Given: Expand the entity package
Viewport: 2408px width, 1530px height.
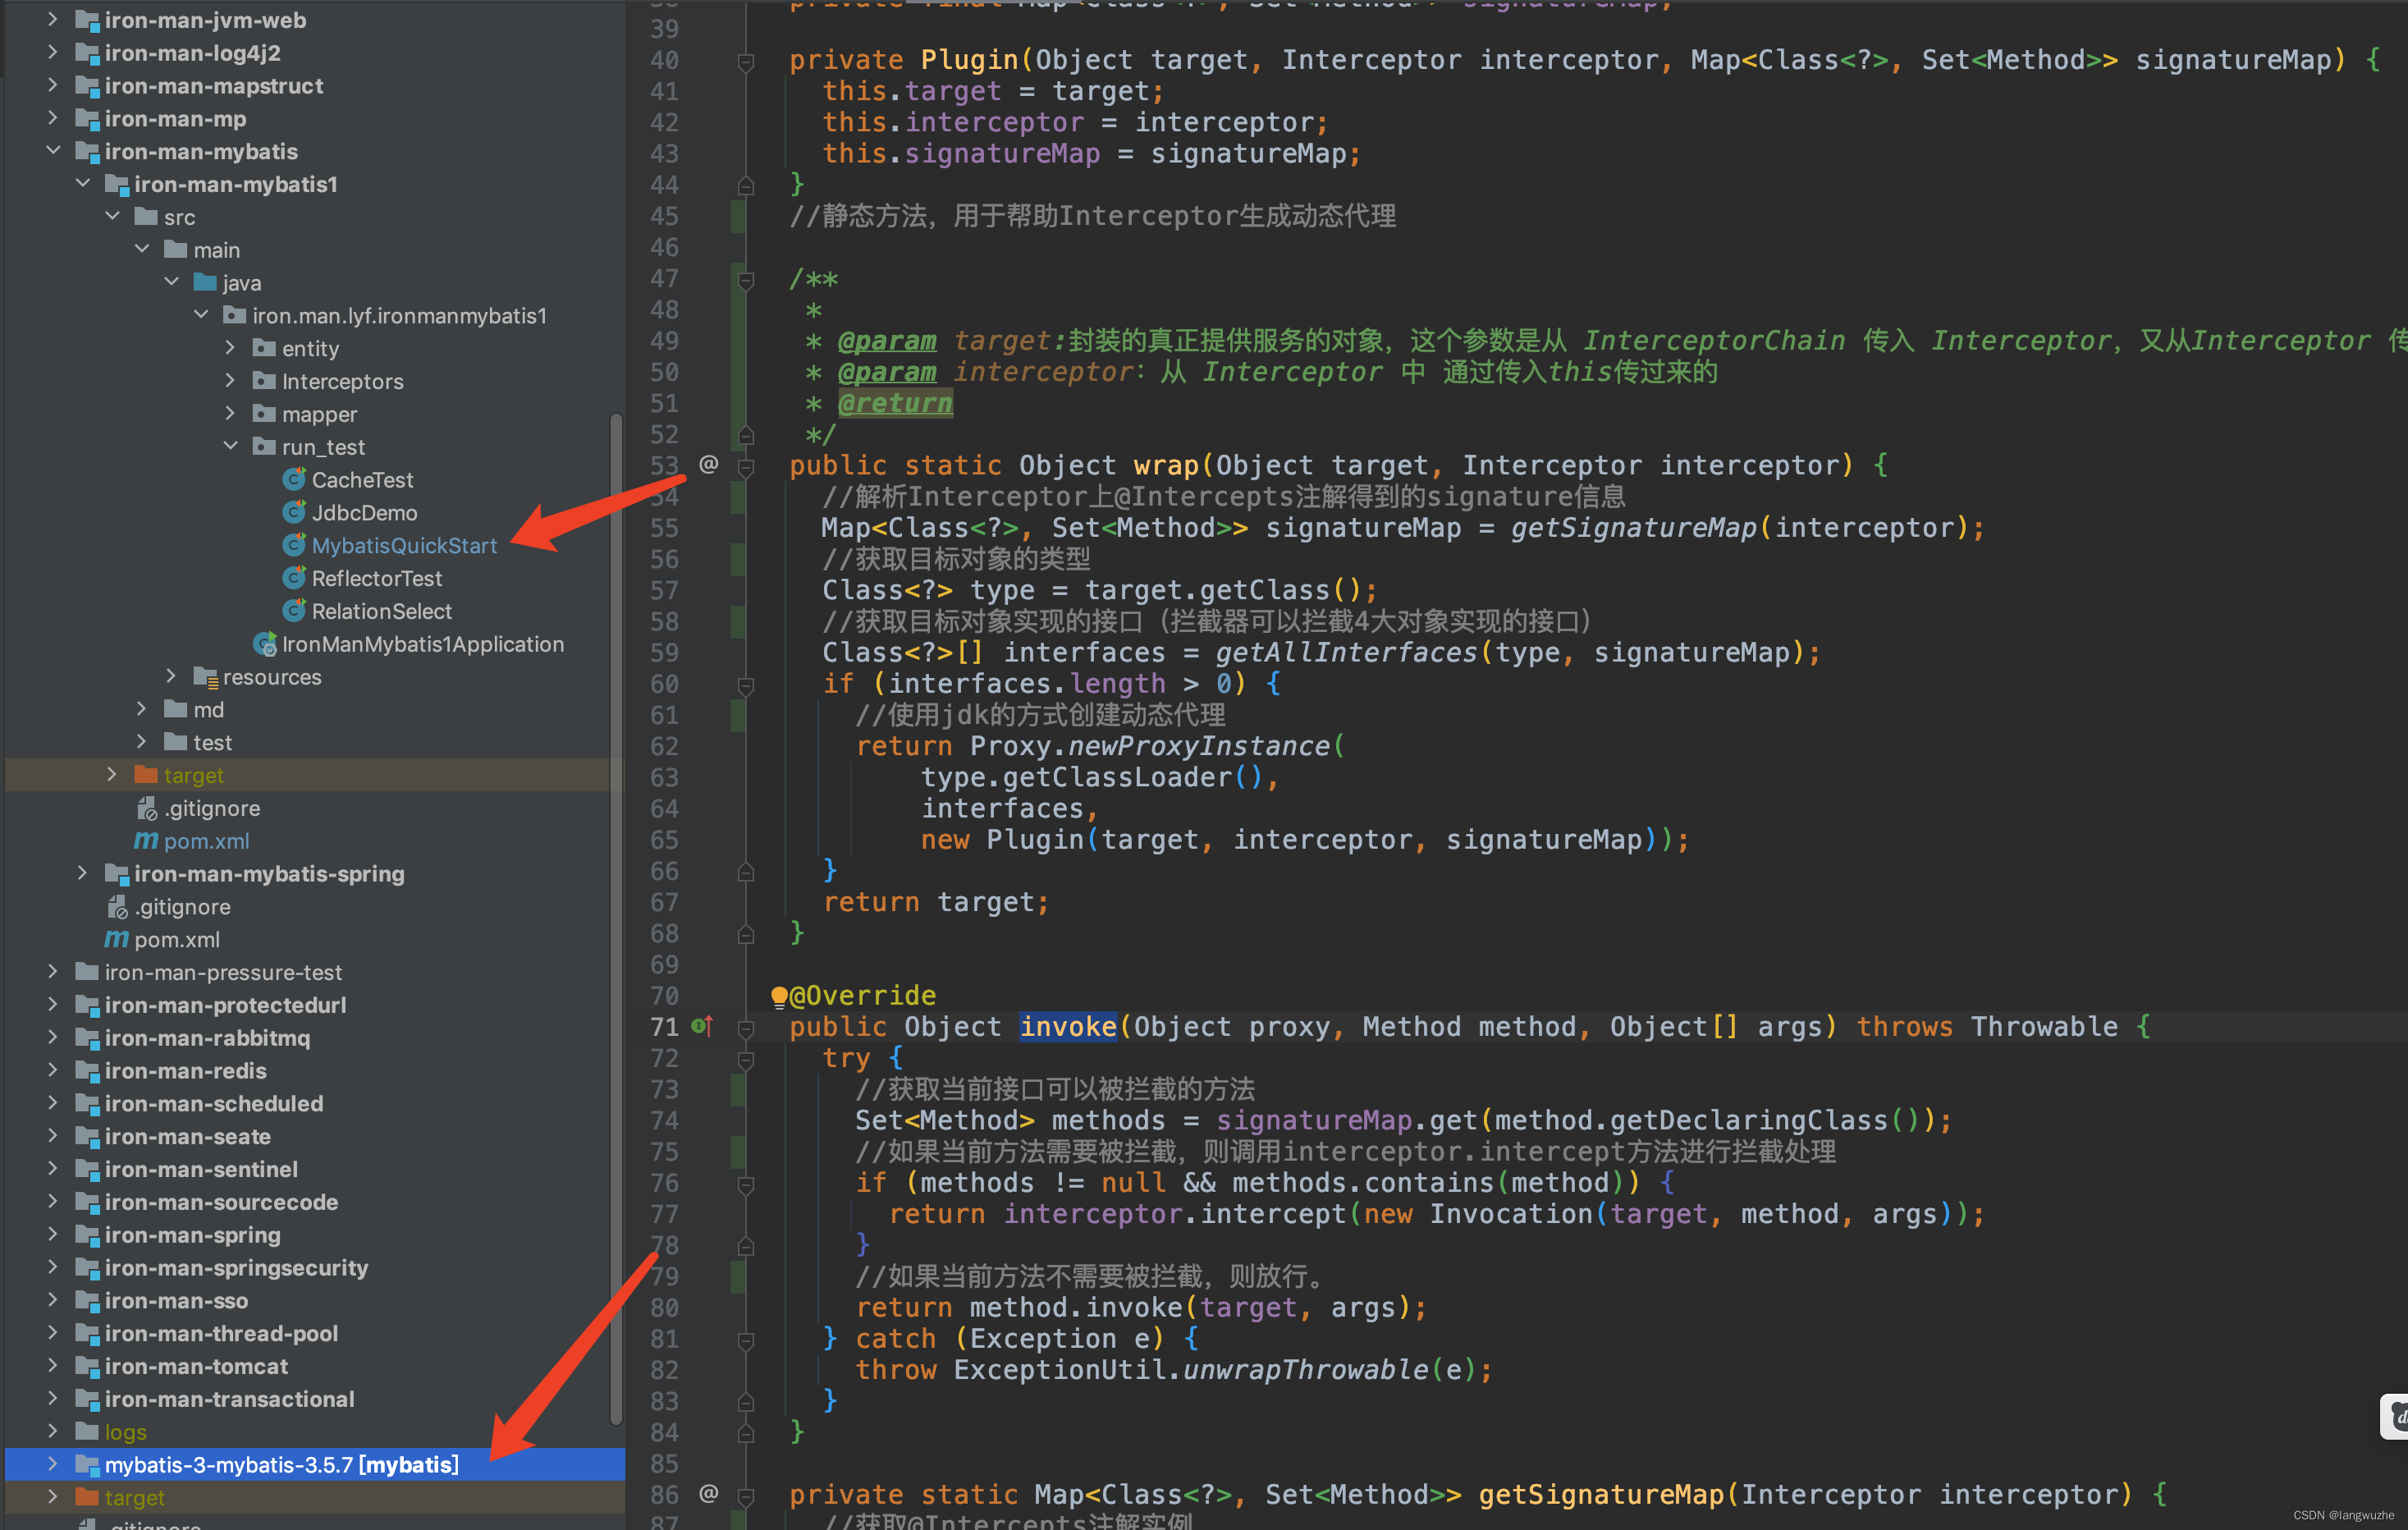Looking at the screenshot, I should (x=230, y=348).
